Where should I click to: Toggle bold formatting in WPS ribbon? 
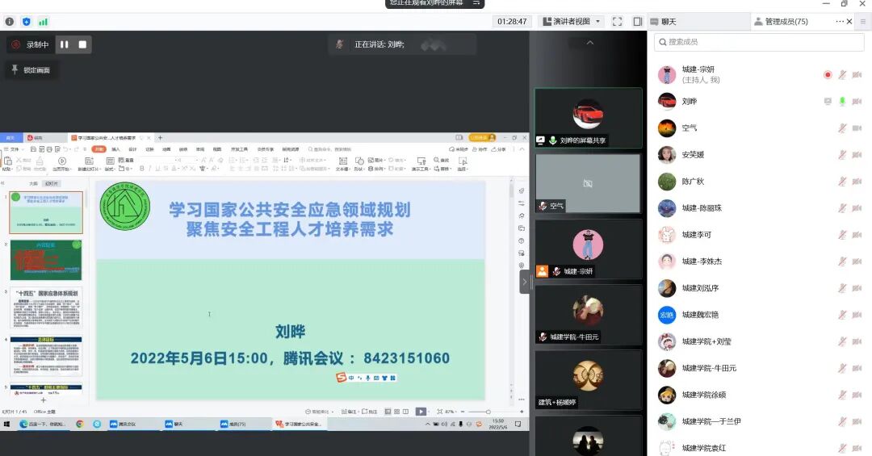(x=142, y=168)
